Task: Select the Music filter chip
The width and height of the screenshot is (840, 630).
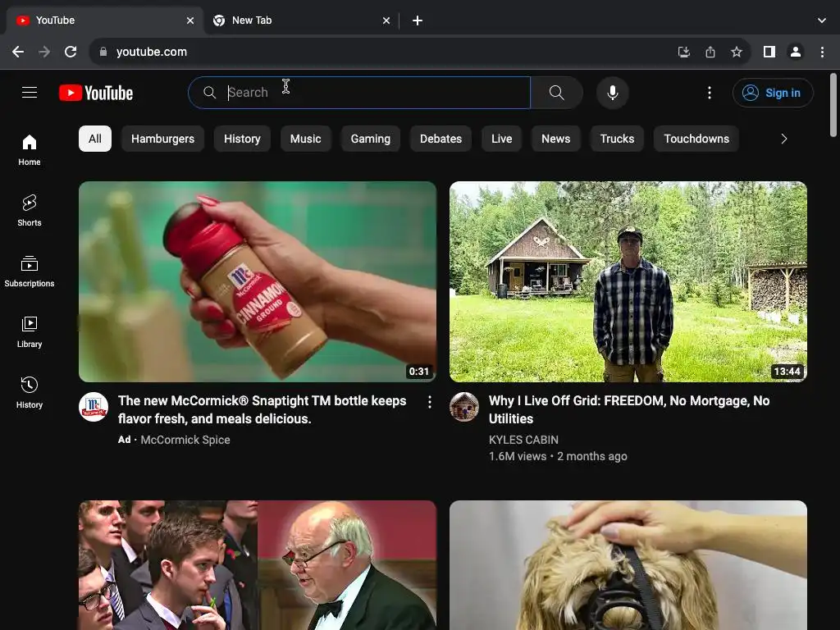Action: [x=305, y=139]
